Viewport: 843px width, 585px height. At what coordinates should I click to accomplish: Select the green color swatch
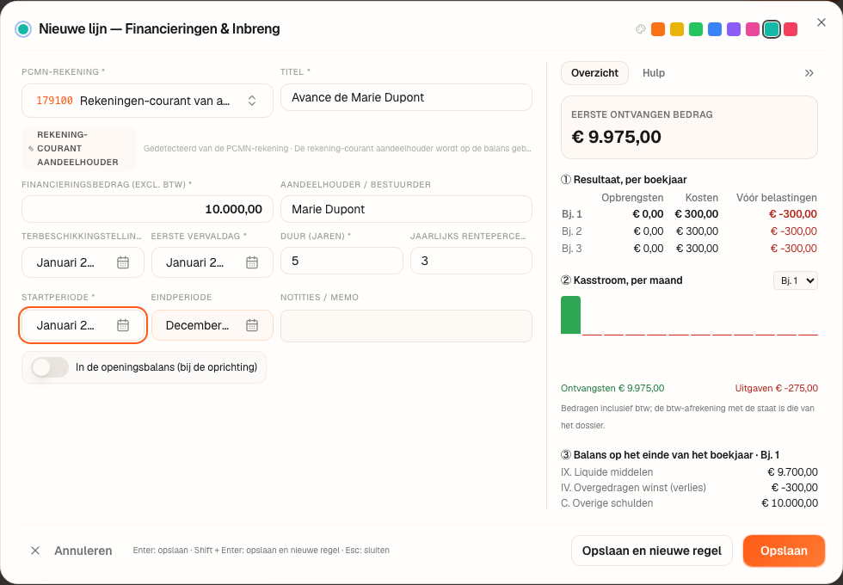696,29
